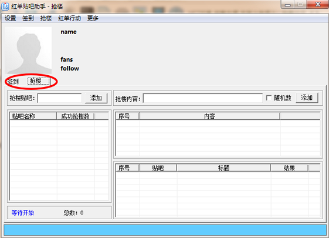
Task: Close the 红单贴吧助手 window
Action: pos(318,5)
